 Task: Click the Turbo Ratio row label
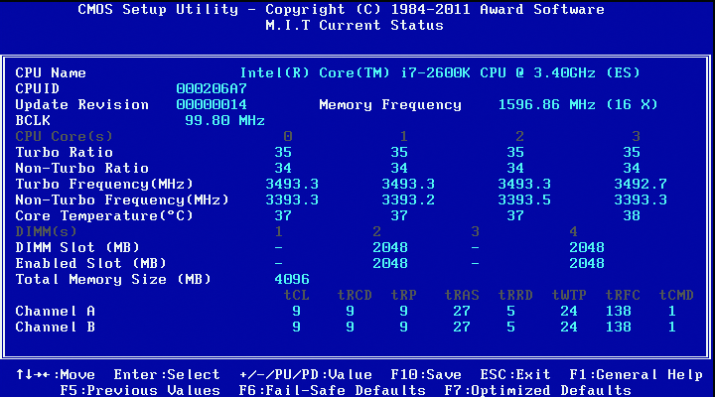63,152
